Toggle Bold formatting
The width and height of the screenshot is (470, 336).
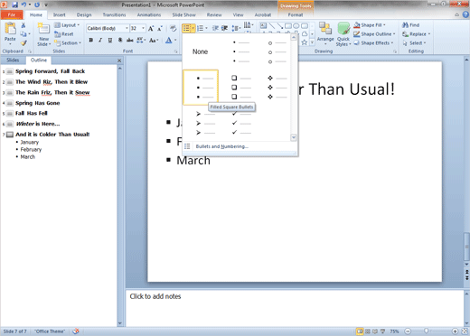[90, 40]
